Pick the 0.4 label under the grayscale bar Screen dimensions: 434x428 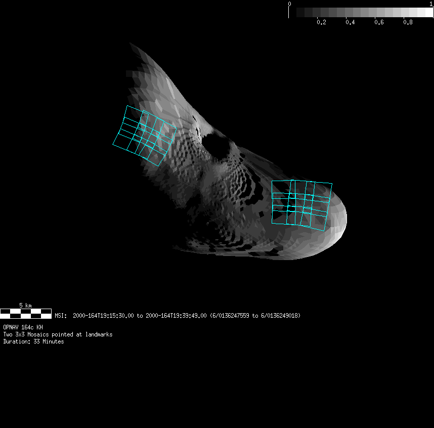pyautogui.click(x=350, y=23)
